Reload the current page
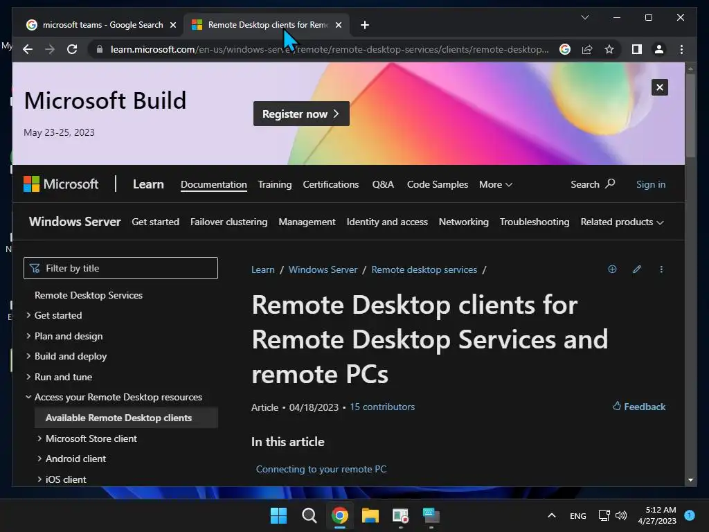Viewport: 709px width, 532px height. 72,49
